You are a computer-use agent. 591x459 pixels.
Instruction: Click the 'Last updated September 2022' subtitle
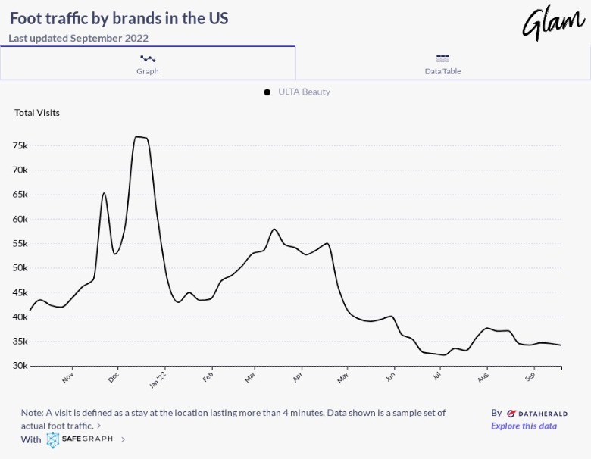[79, 38]
